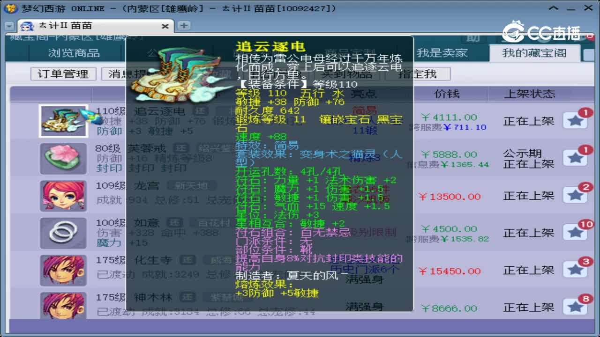Click price ¥15450.00
Image resolution: width=600 pixels, height=337 pixels.
[x=449, y=271]
